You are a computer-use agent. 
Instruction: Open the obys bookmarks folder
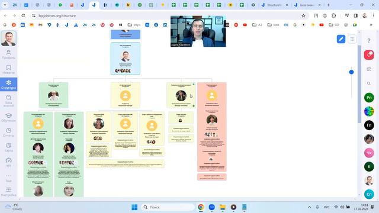click(134, 25)
